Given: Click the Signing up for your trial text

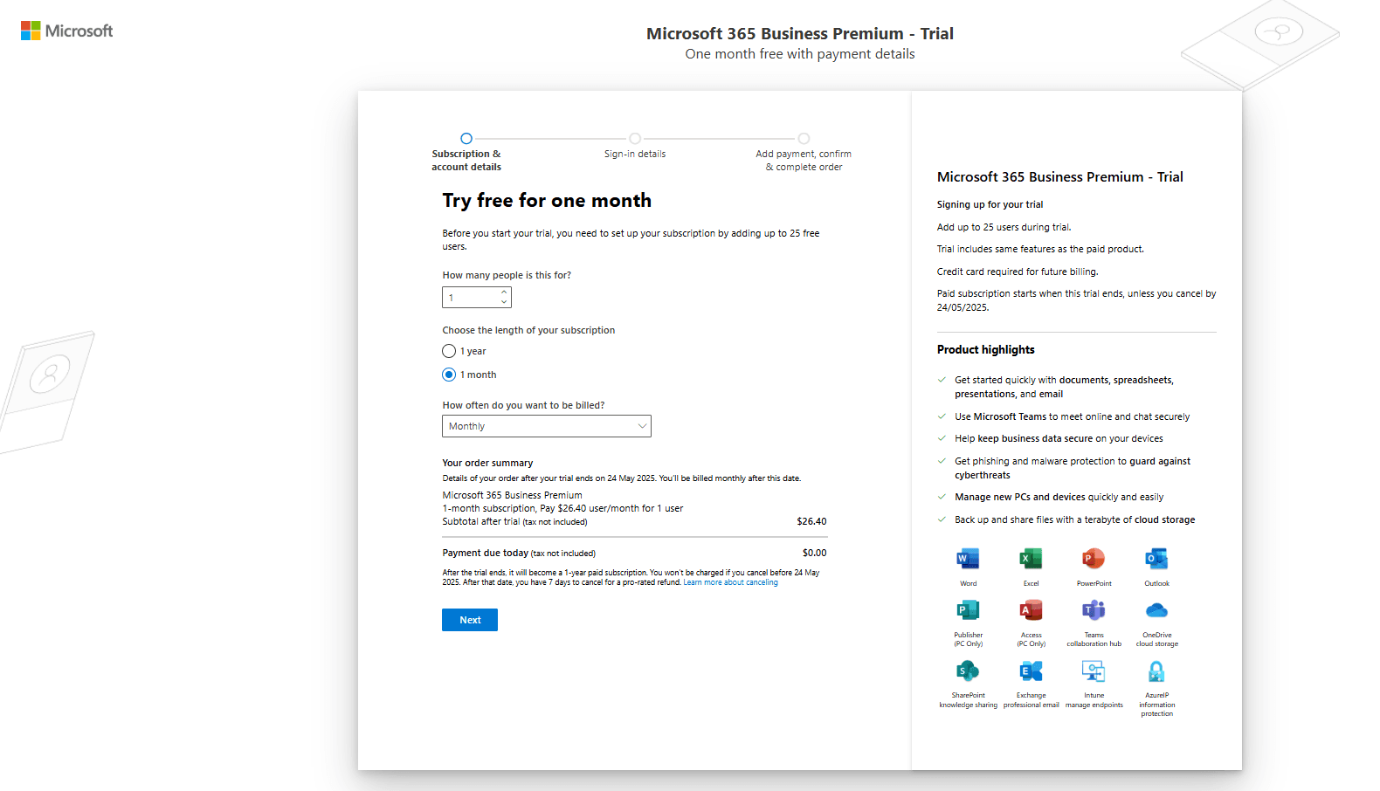Looking at the screenshot, I should tap(990, 204).
